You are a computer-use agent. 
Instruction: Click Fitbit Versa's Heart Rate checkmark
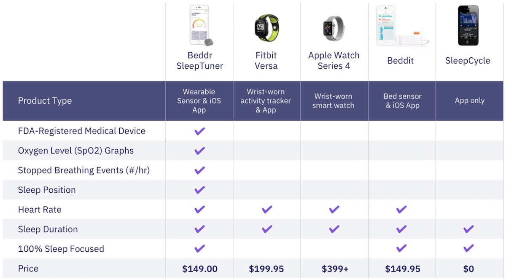[x=267, y=210]
